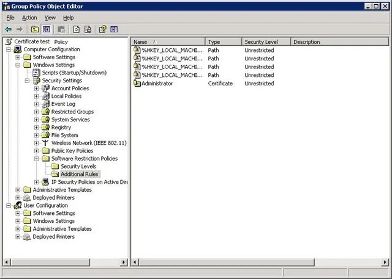
Task: Click the Local Policies icon
Action: pos(45,96)
